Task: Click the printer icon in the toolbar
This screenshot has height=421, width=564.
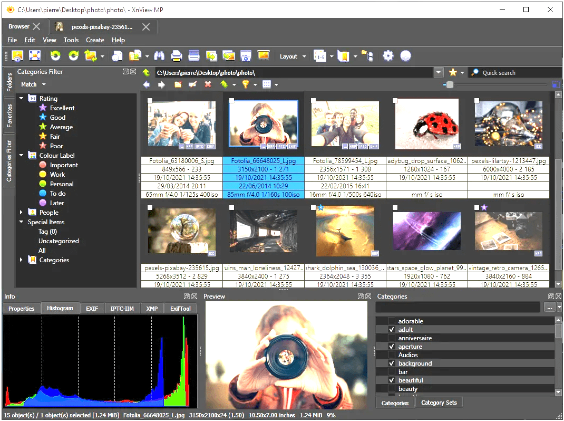Action: click(177, 56)
